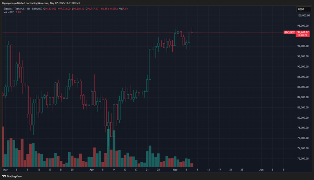This screenshot has width=314, height=180.
Task: Click the high value H97,732.00
Action: [x=64, y=9]
